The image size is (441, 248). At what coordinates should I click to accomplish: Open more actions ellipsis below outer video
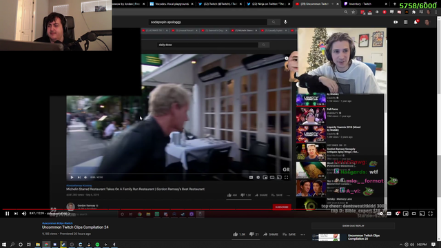coord(302,234)
